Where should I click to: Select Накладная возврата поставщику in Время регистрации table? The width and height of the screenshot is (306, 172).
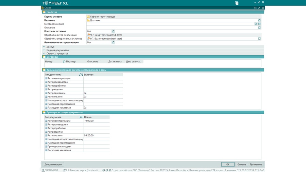point(65,139)
